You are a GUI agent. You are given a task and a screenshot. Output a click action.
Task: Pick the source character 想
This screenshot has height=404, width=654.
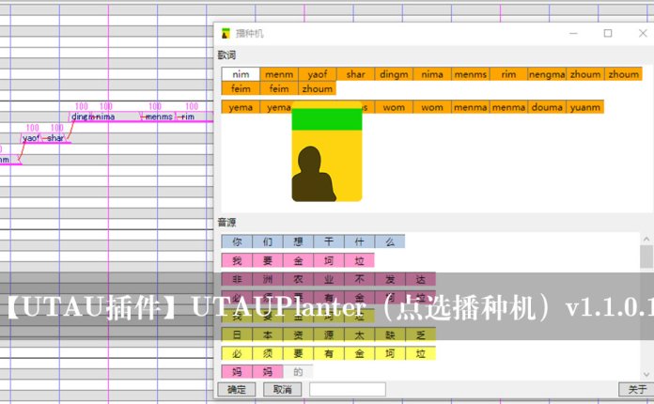298,241
